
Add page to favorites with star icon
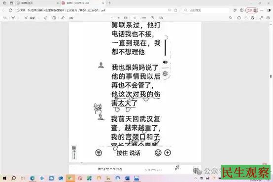175,10
